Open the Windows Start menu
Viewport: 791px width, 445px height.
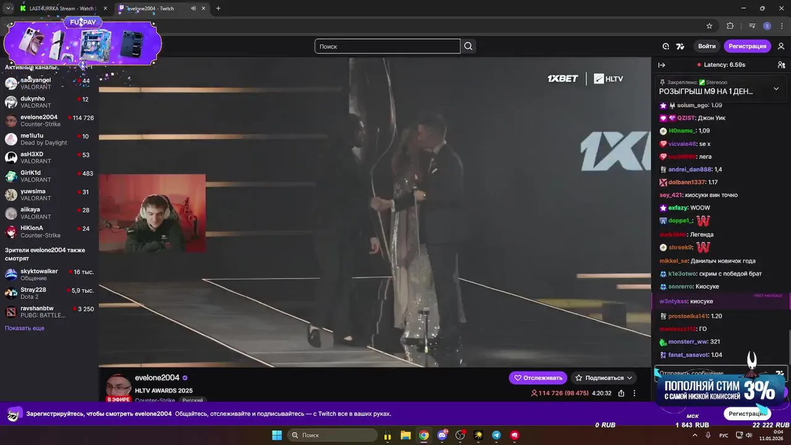[276, 435]
